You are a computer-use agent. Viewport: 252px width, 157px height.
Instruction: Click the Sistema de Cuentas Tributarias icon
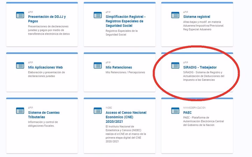20,111
